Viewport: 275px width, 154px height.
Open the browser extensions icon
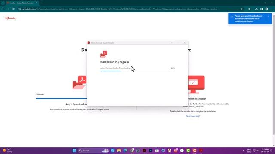(249, 9)
